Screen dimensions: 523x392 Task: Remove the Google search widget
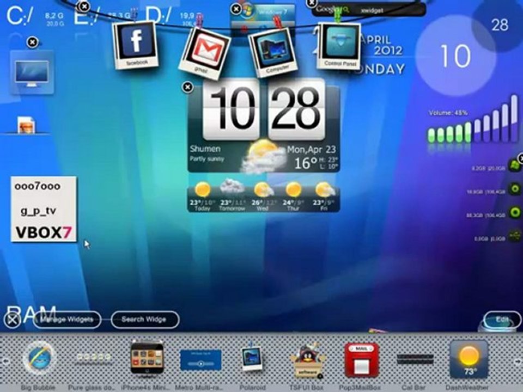coord(312,3)
